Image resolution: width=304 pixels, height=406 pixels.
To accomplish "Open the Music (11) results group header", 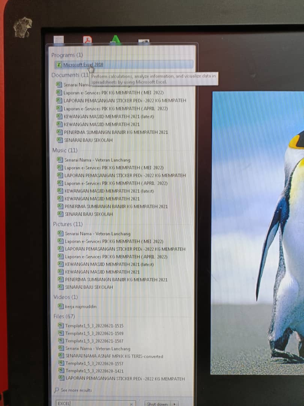I will pyautogui.click(x=65, y=150).
